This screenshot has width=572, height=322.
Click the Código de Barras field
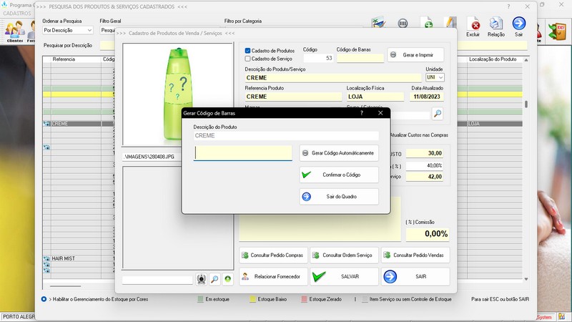(x=360, y=58)
